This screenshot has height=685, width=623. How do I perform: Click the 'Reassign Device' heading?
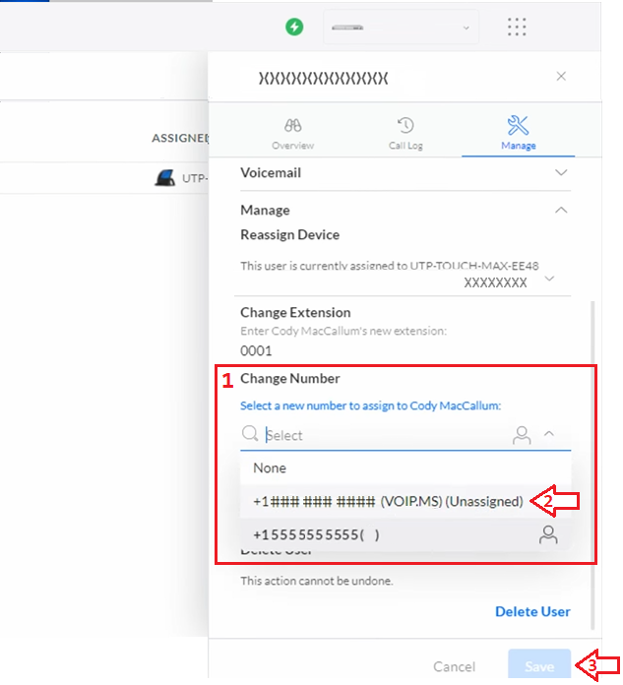click(289, 234)
